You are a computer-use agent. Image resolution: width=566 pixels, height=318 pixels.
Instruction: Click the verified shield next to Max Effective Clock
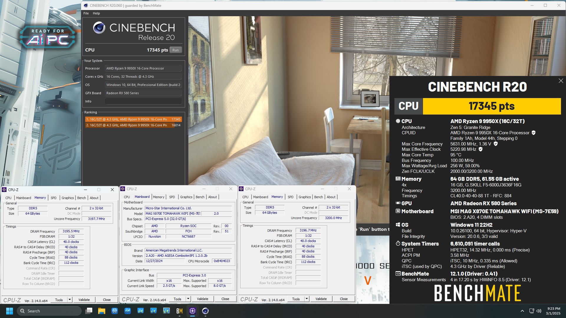(x=481, y=149)
